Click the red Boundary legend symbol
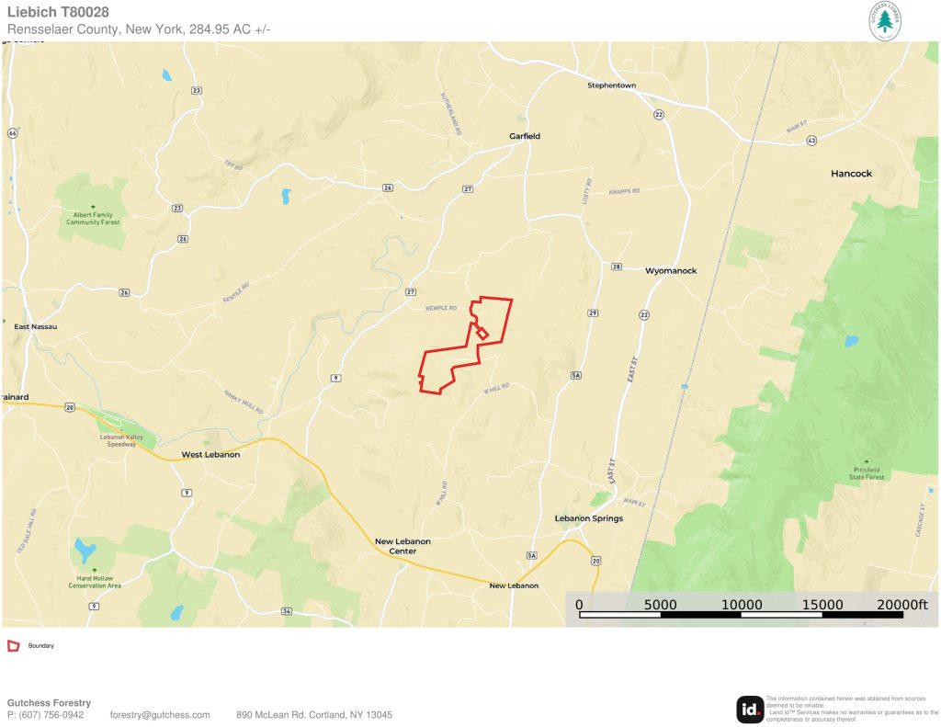Image resolution: width=941 pixels, height=727 pixels. (x=13, y=646)
